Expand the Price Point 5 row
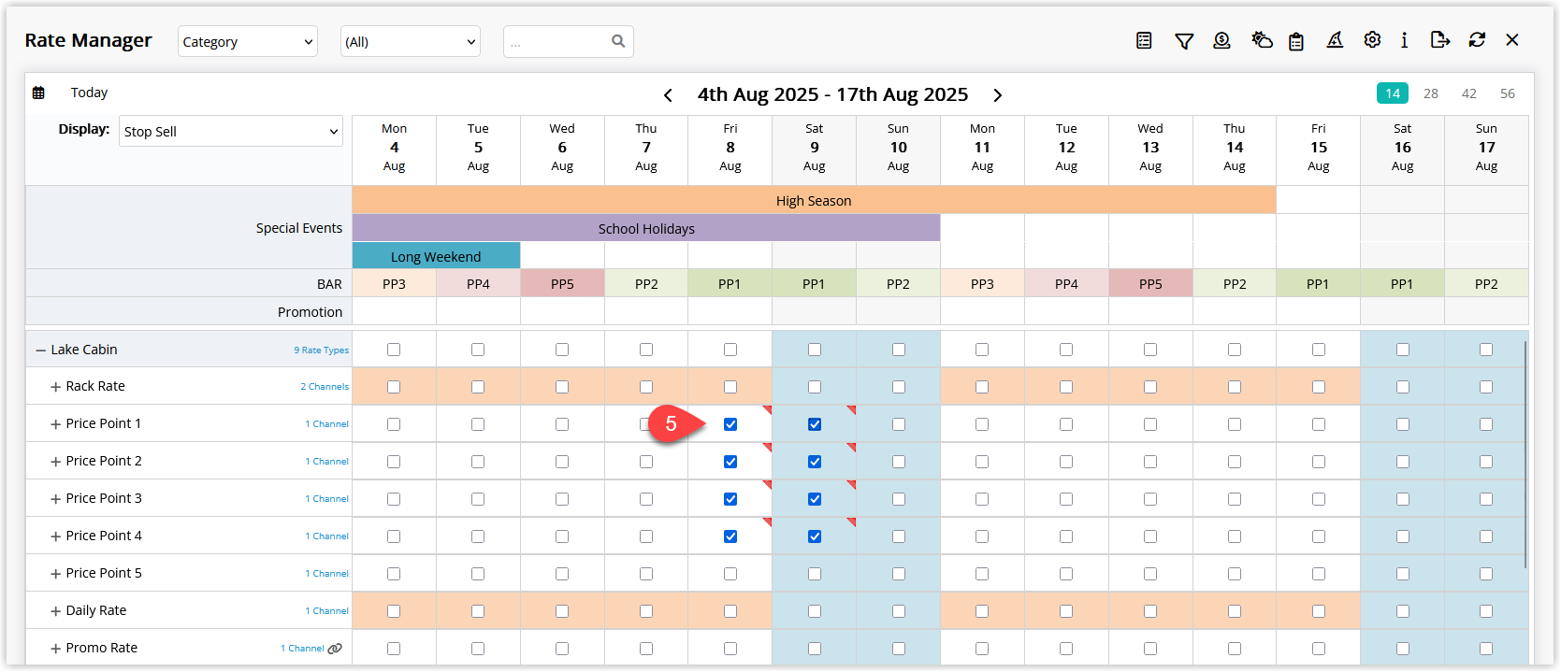 coord(55,574)
